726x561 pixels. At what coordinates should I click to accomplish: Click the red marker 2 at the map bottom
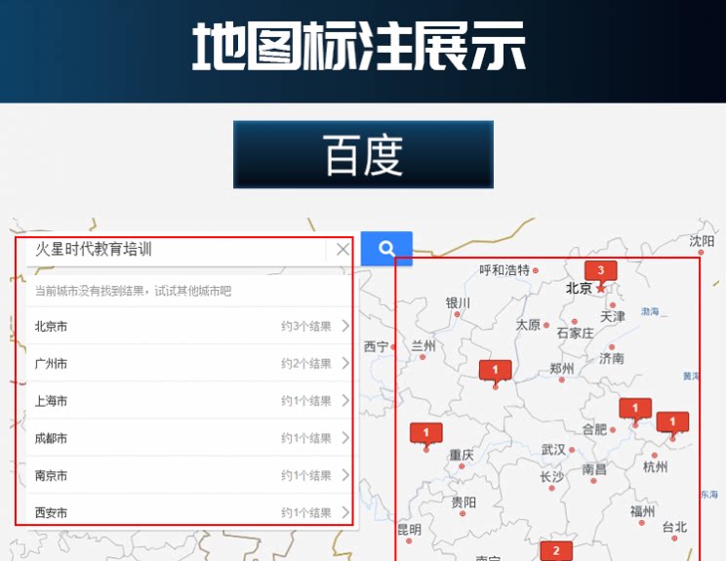[556, 551]
